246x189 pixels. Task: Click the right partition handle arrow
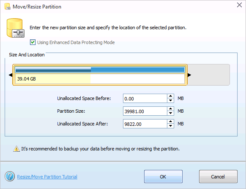[x=189, y=75]
